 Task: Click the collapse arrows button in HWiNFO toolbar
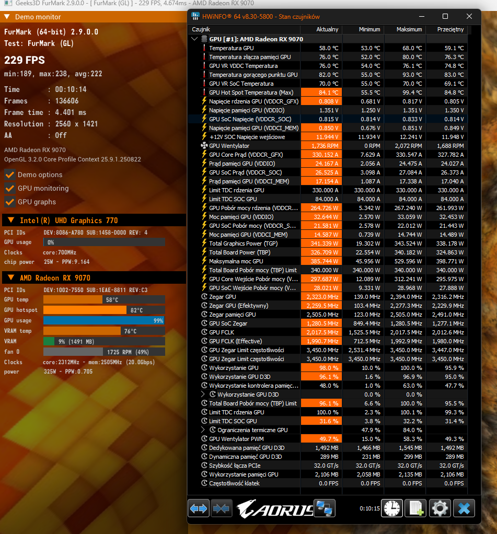point(222,508)
